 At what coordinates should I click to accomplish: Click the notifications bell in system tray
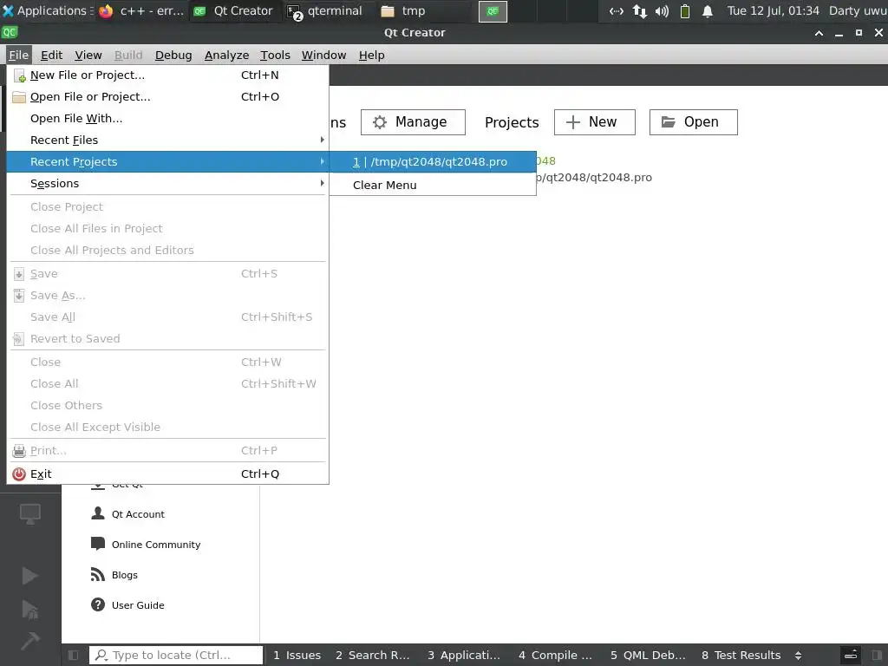[708, 10]
